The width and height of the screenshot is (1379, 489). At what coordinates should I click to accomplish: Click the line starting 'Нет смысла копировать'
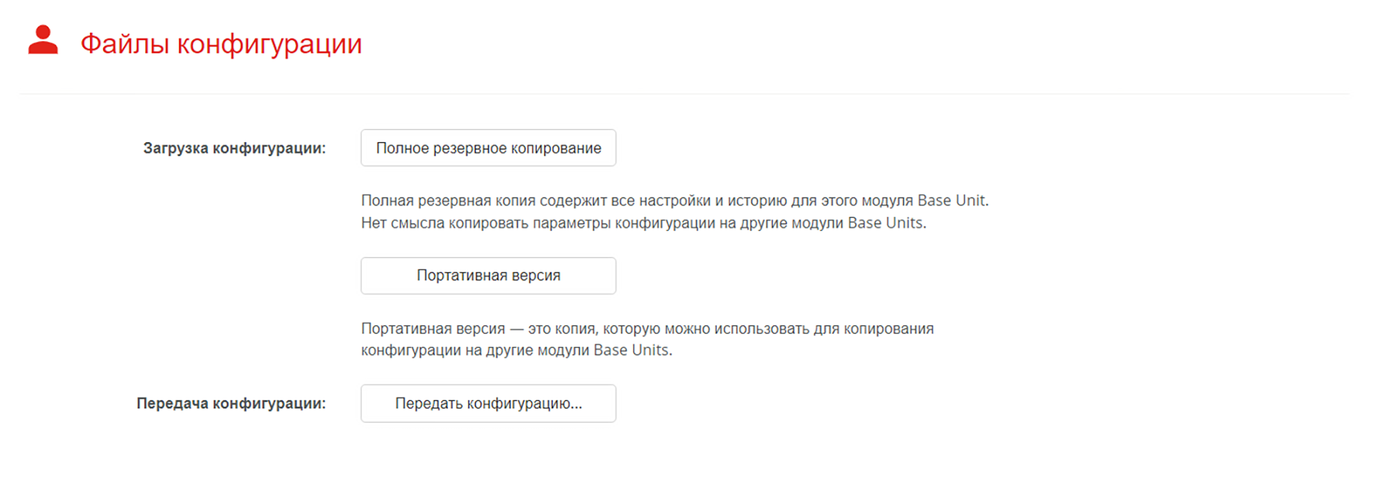[x=643, y=223]
